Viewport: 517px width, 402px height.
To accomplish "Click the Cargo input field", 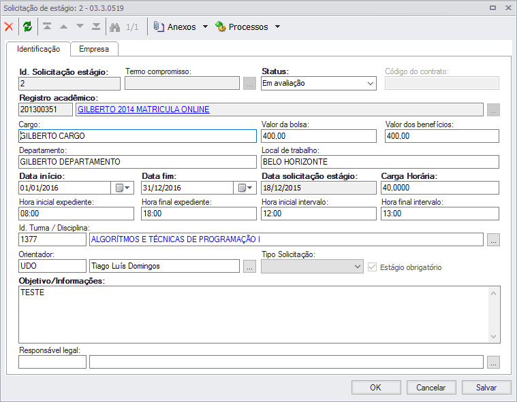I will tap(138, 136).
